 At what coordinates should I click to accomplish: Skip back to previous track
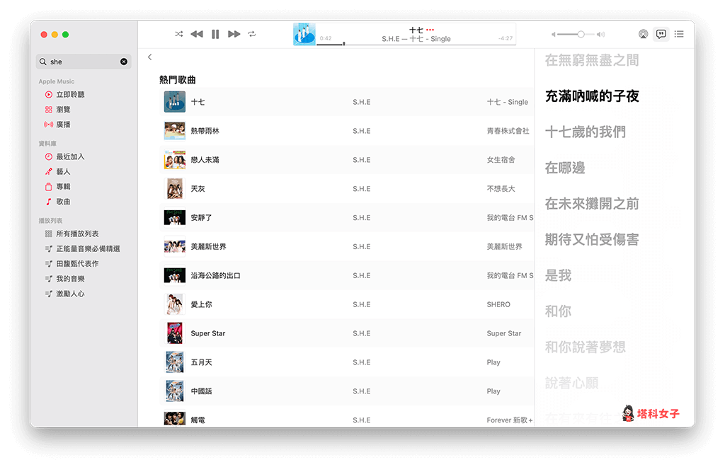197,34
